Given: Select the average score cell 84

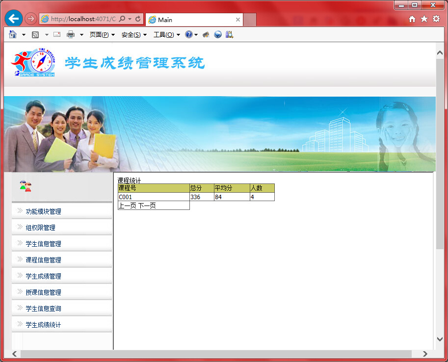Looking at the screenshot, I should pyautogui.click(x=232, y=197).
